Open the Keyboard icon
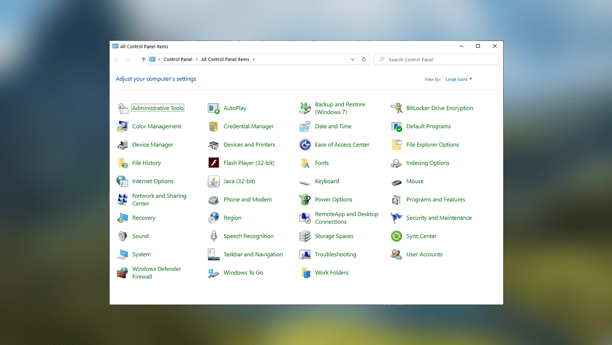 coord(305,182)
